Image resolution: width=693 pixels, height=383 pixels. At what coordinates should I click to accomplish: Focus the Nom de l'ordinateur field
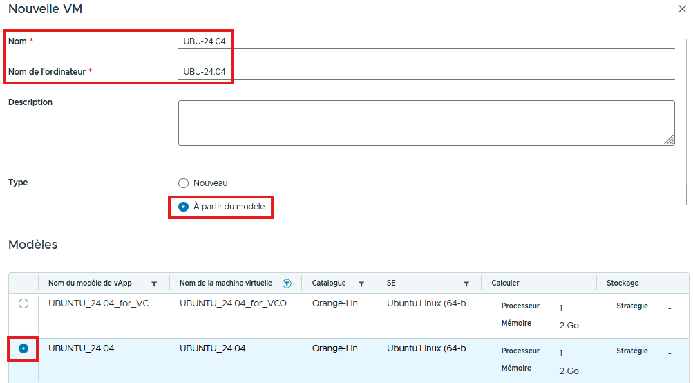click(x=425, y=71)
